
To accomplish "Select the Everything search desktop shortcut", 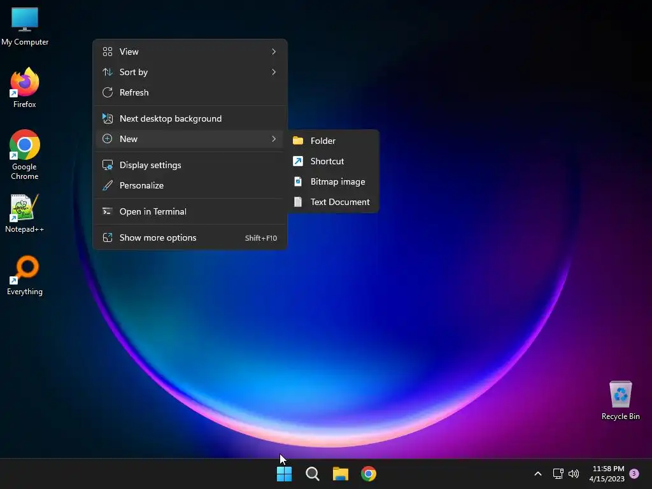I will point(25,275).
